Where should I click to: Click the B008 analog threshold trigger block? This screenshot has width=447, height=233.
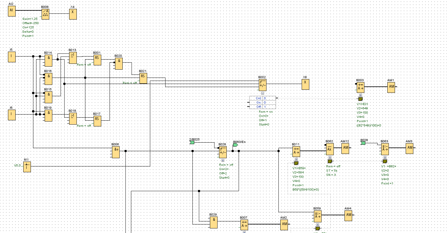click(x=45, y=14)
